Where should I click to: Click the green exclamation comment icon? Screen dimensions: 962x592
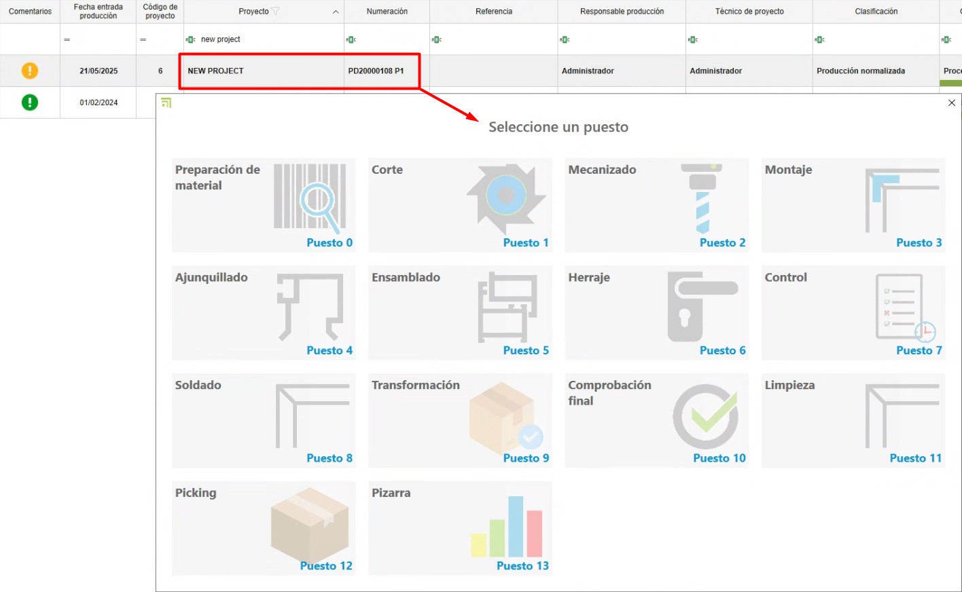point(30,103)
